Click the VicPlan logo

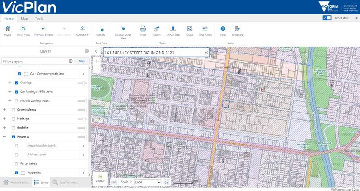[29, 7]
